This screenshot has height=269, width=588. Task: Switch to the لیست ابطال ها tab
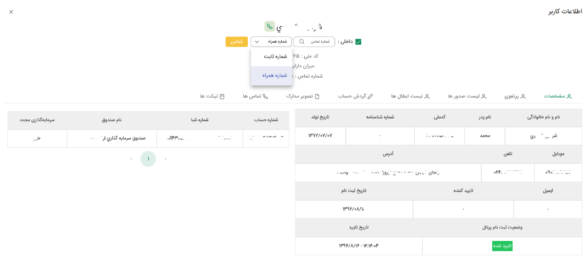coord(410,96)
